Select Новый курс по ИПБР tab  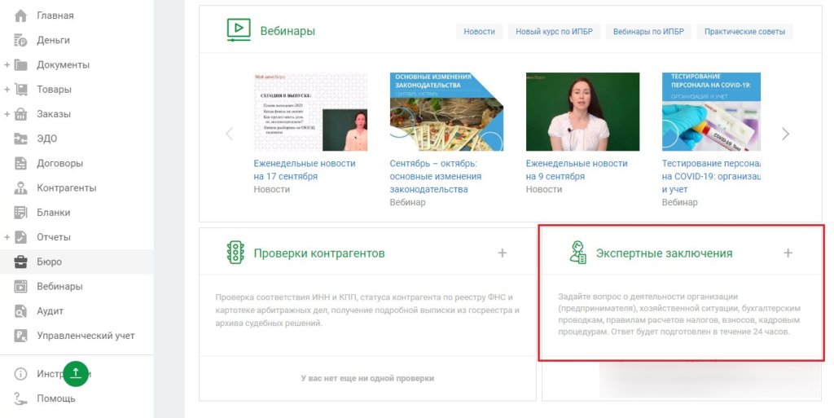tap(554, 32)
